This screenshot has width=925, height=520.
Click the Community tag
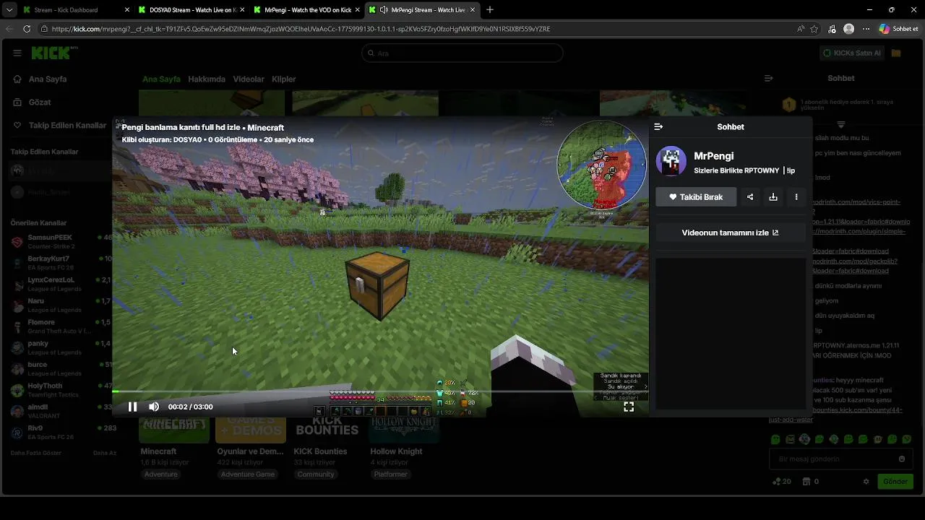[316, 474]
